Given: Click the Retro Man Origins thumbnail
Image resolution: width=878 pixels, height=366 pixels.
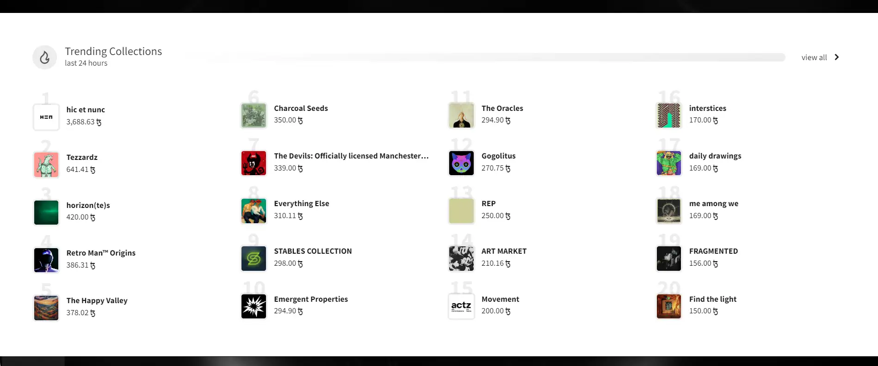Looking at the screenshot, I should [46, 260].
